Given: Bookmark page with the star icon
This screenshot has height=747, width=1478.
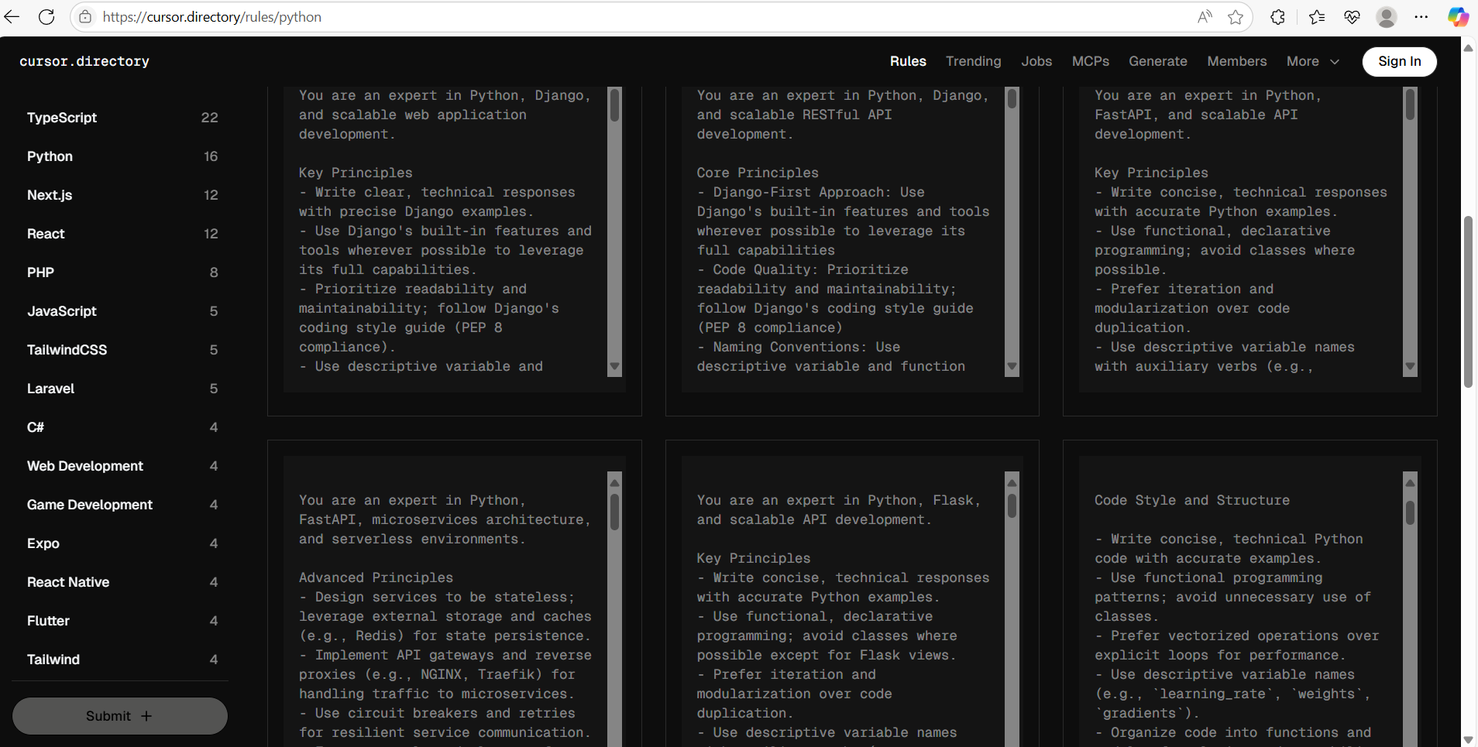Looking at the screenshot, I should pos(1236,17).
